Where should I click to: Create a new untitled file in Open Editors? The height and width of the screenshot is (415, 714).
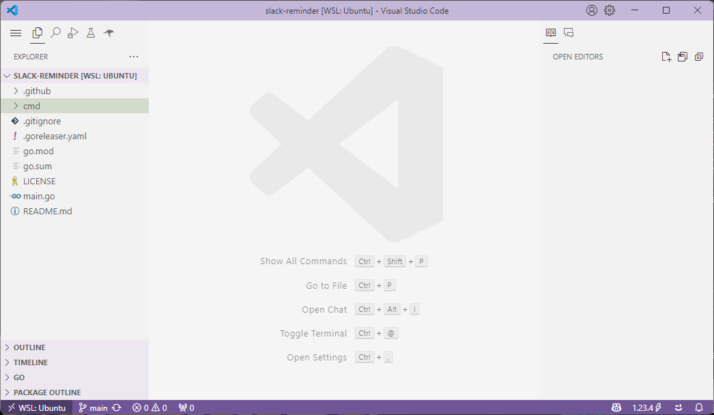666,57
